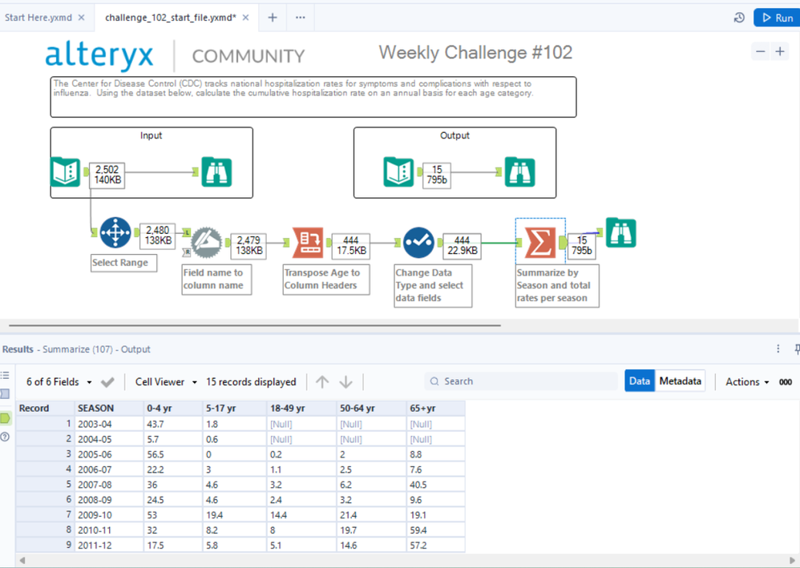Open the '6 of 6 Fields' dropdown
Screen dimensions: 800x568
pos(59,382)
